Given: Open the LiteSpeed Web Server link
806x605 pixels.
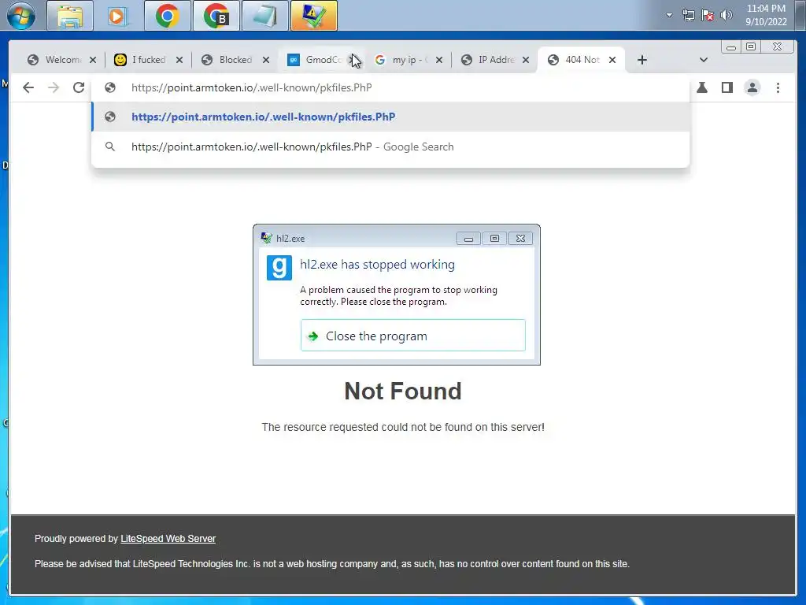Looking at the screenshot, I should click(168, 539).
